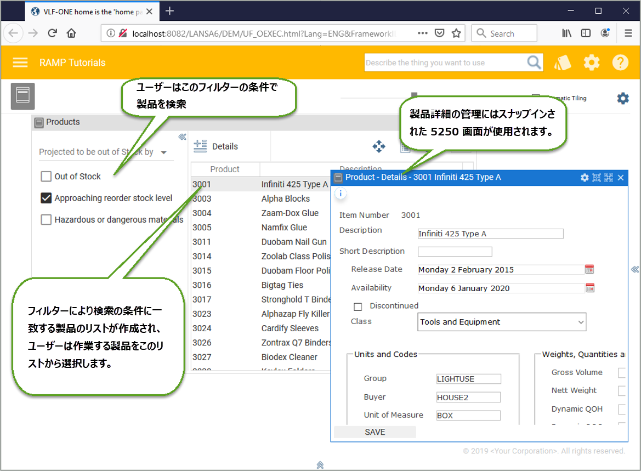Toggle the Firefox sidebar view icon
The width and height of the screenshot is (641, 471).
pyautogui.click(x=586, y=33)
